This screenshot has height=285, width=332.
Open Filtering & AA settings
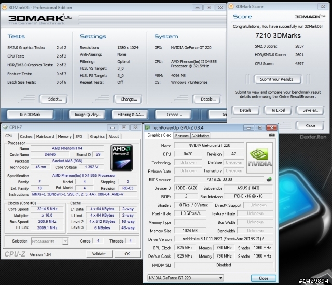130,115
